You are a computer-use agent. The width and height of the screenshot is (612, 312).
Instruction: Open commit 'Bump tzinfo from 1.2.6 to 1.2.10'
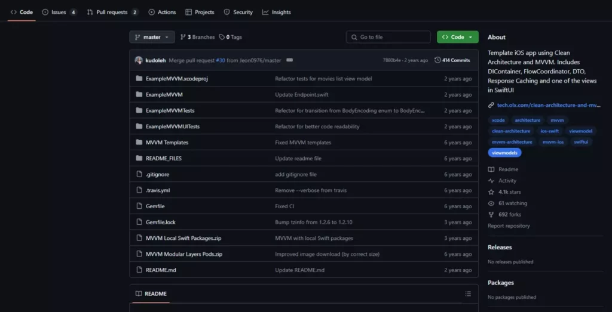point(314,223)
